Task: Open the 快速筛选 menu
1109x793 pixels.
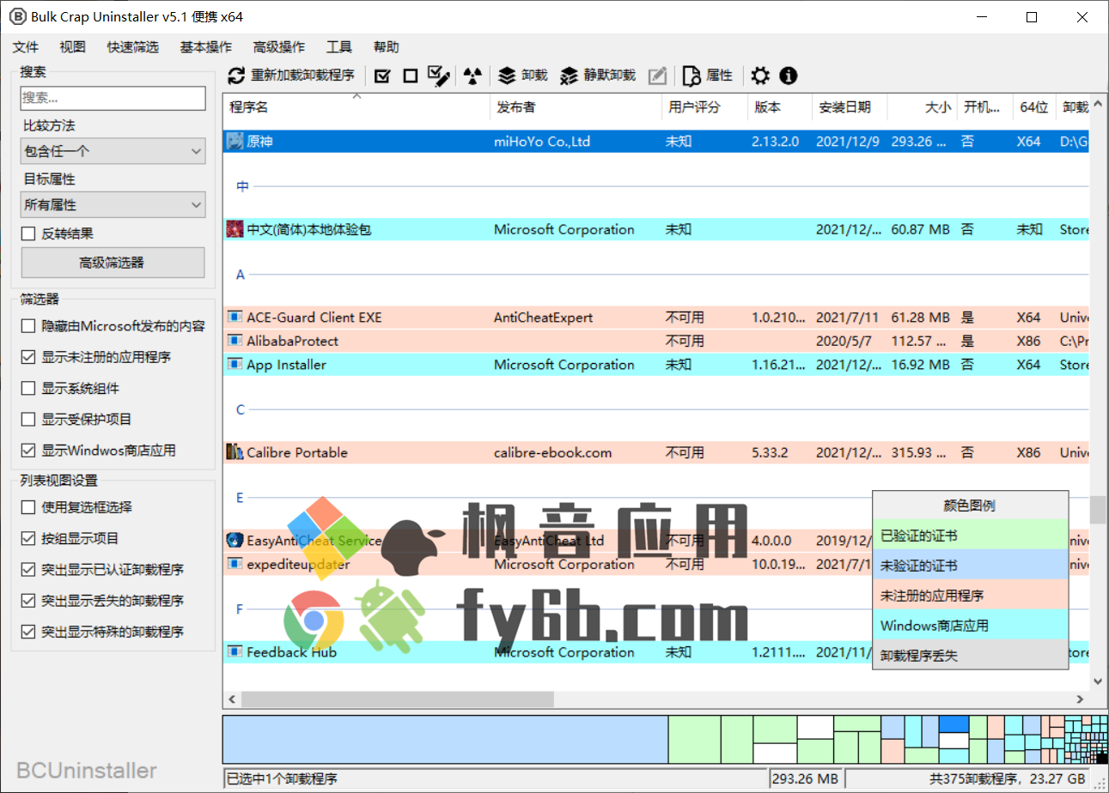Action: pyautogui.click(x=133, y=47)
